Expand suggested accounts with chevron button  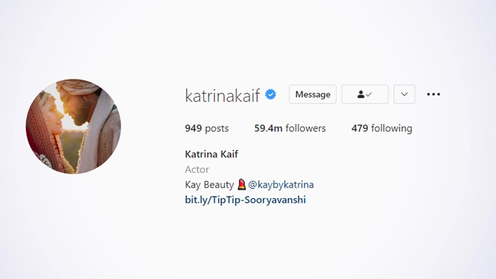(404, 94)
